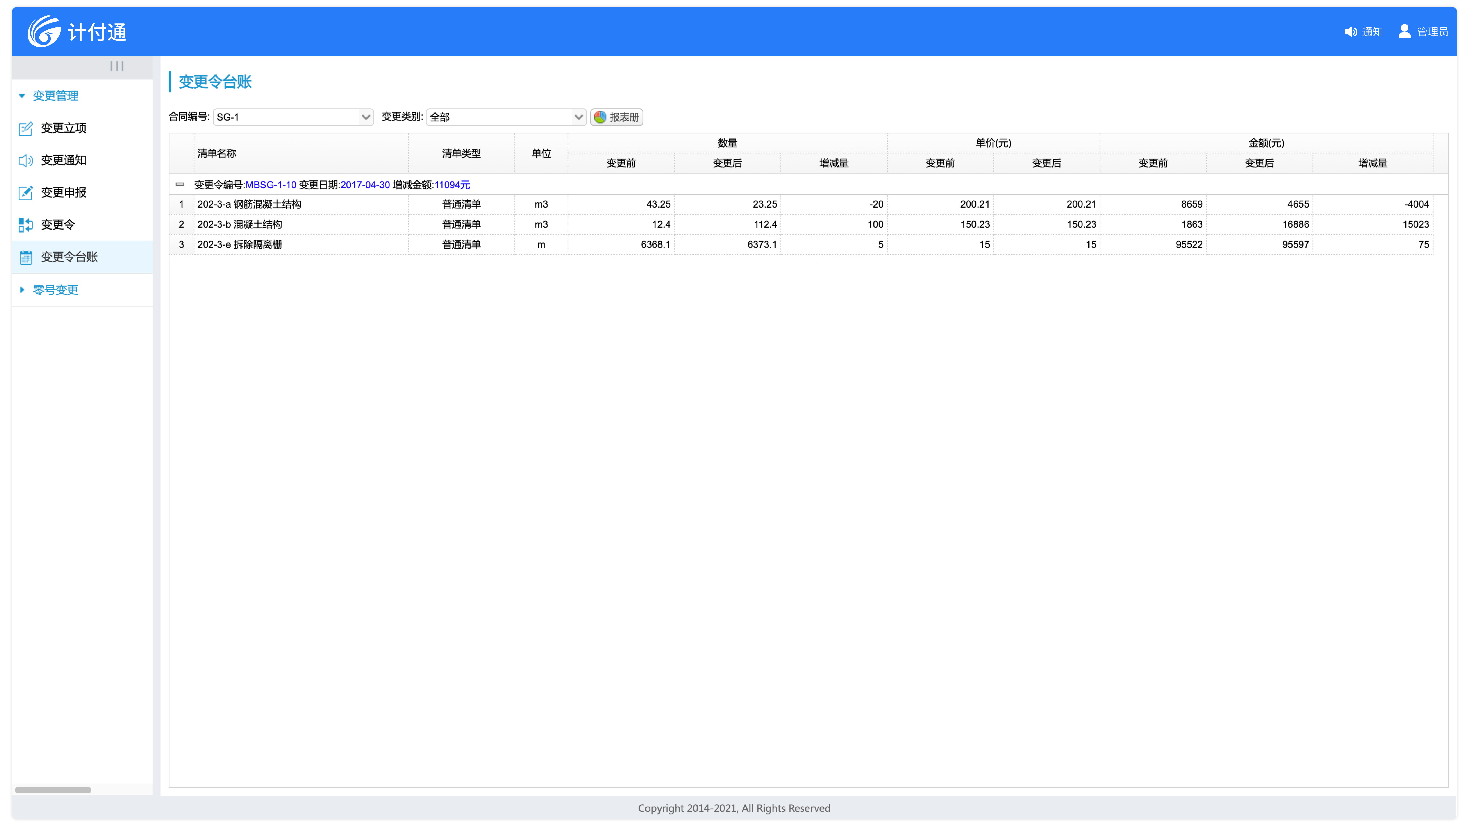Screen dimensions: 1469x826
Task: Click the 管理员 user avatar icon
Action: click(1404, 31)
